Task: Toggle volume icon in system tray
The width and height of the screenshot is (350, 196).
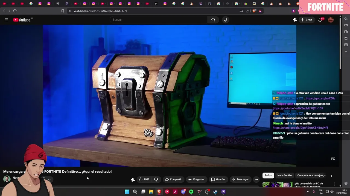Action: [332, 192]
